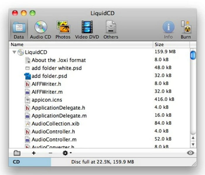The height and width of the screenshot is (175, 205).
Task: Click the 84.0 kB size value
Action: [163, 123]
